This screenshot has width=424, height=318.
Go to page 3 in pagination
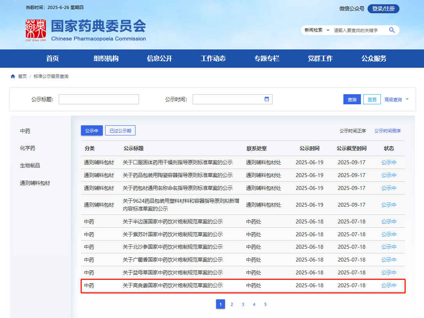[243, 304]
